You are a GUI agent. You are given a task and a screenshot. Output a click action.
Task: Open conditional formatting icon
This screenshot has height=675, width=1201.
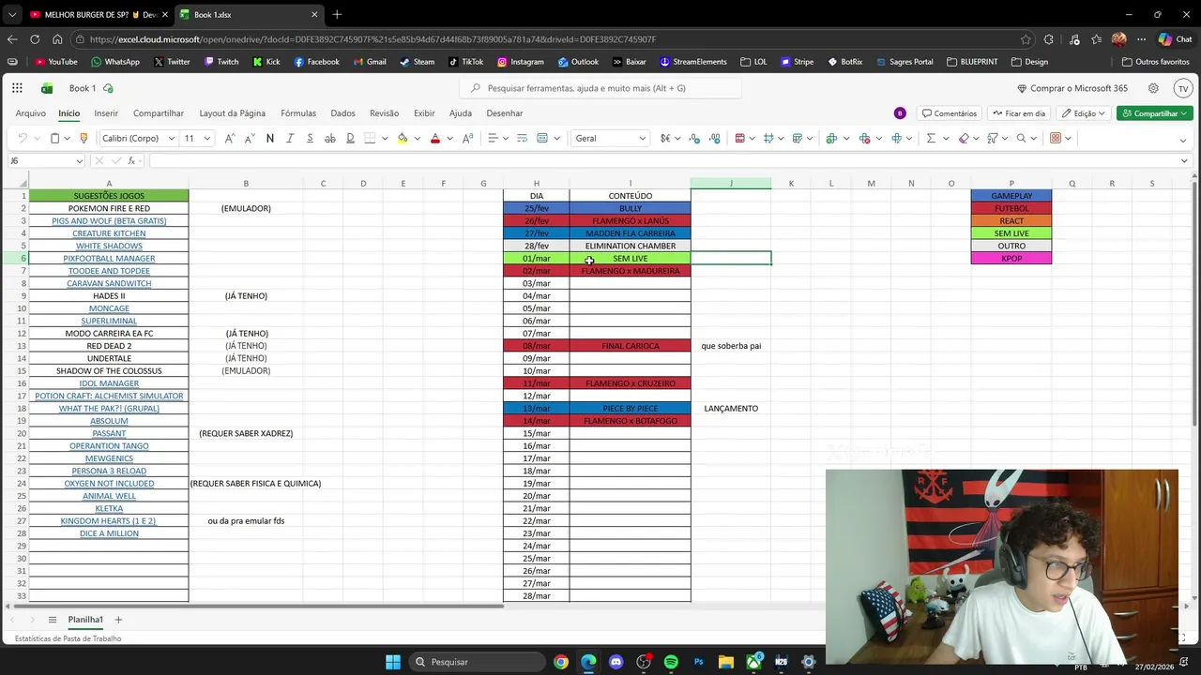click(739, 138)
